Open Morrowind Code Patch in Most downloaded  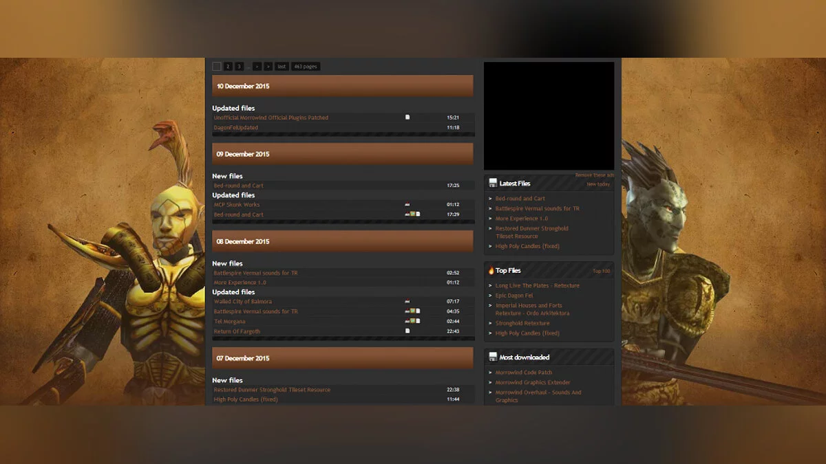coord(524,373)
